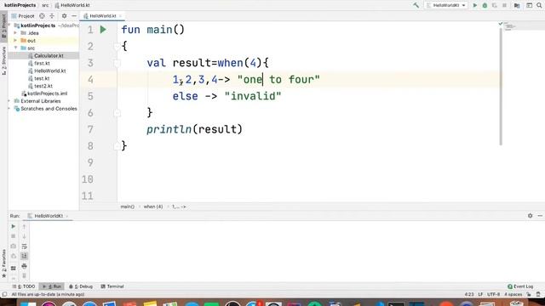Open Project panel settings gear

pyautogui.click(x=64, y=16)
